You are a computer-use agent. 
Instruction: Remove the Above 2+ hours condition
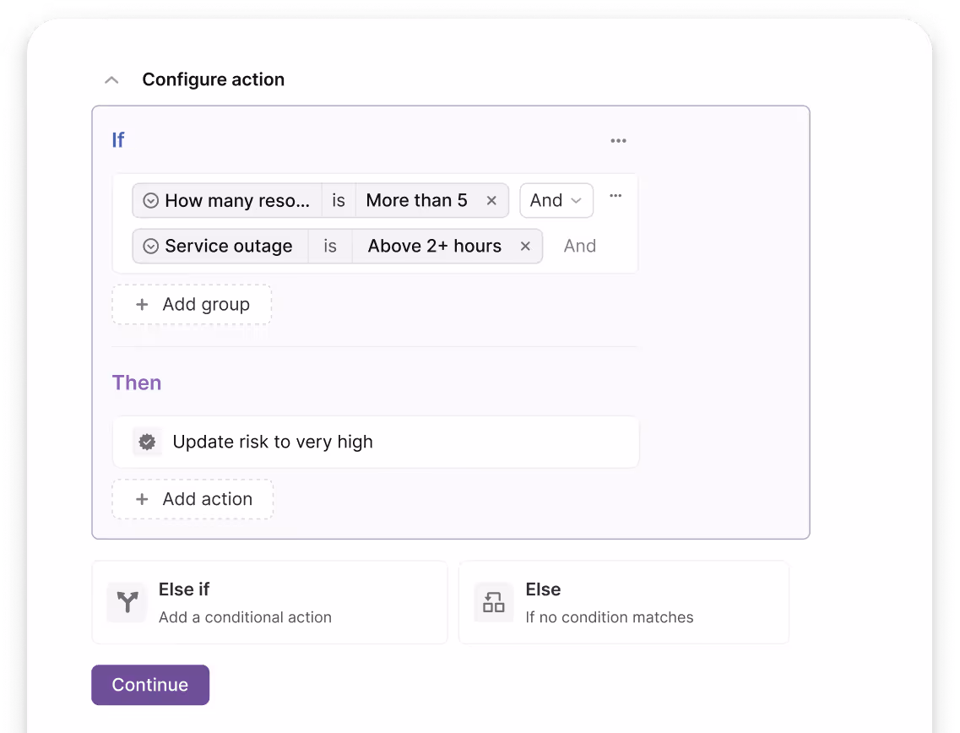[x=525, y=247]
